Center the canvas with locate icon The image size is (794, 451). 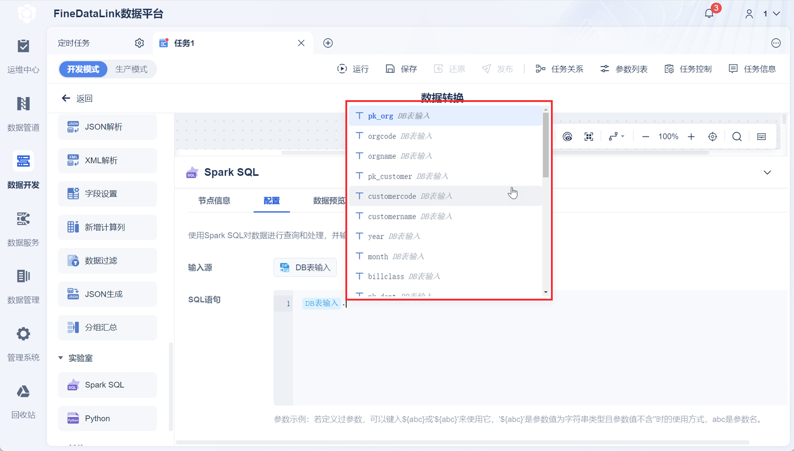(x=712, y=137)
